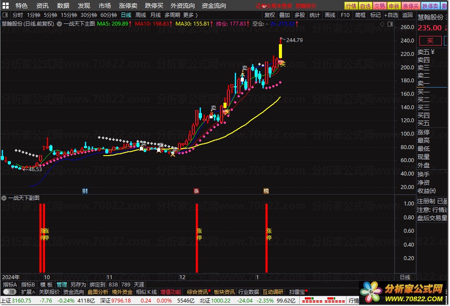Select the 日线 period

[x=126, y=15]
